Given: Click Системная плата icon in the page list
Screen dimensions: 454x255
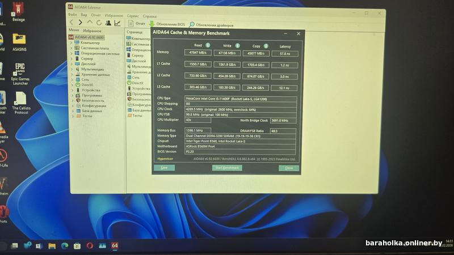Looking at the screenshot, I should click(x=129, y=44).
